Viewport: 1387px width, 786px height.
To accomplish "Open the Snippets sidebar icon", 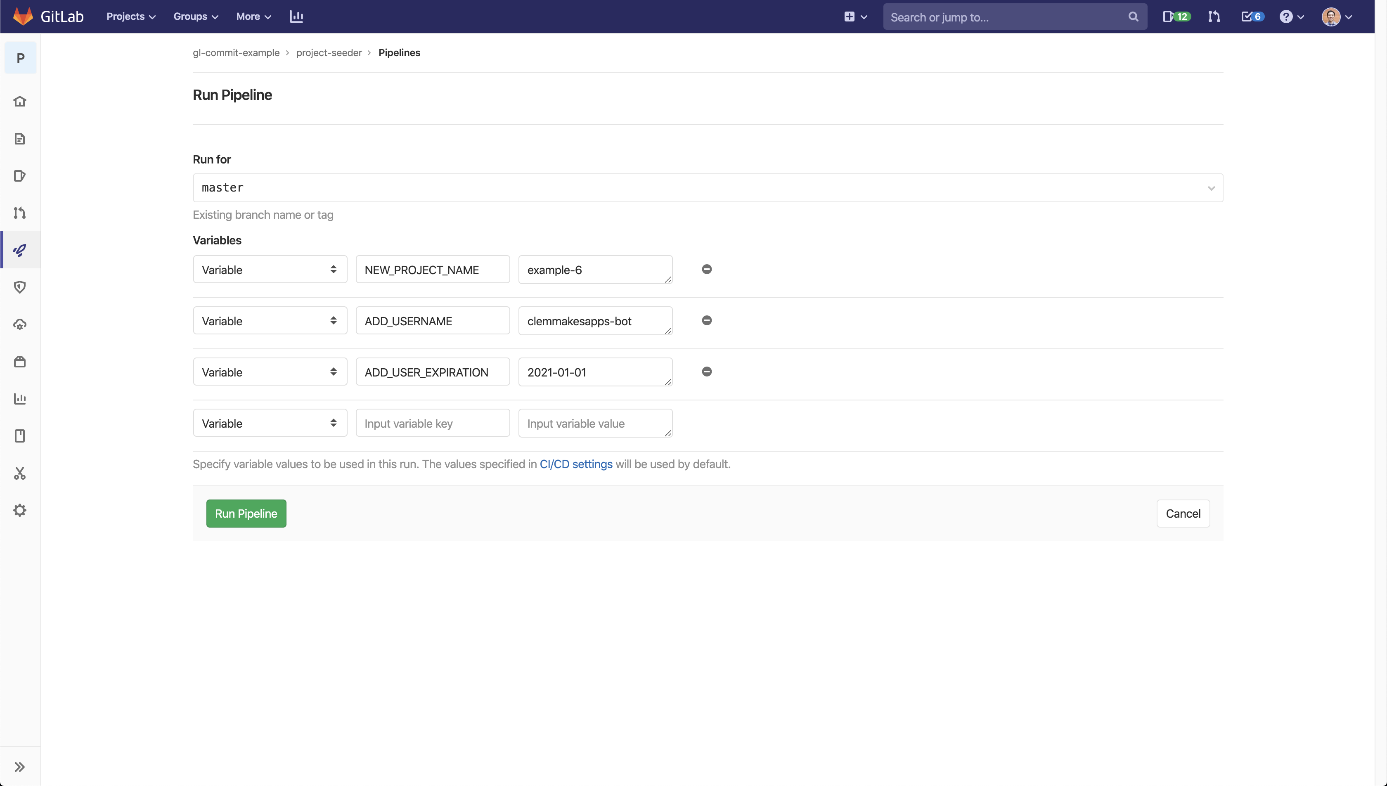I will [21, 473].
